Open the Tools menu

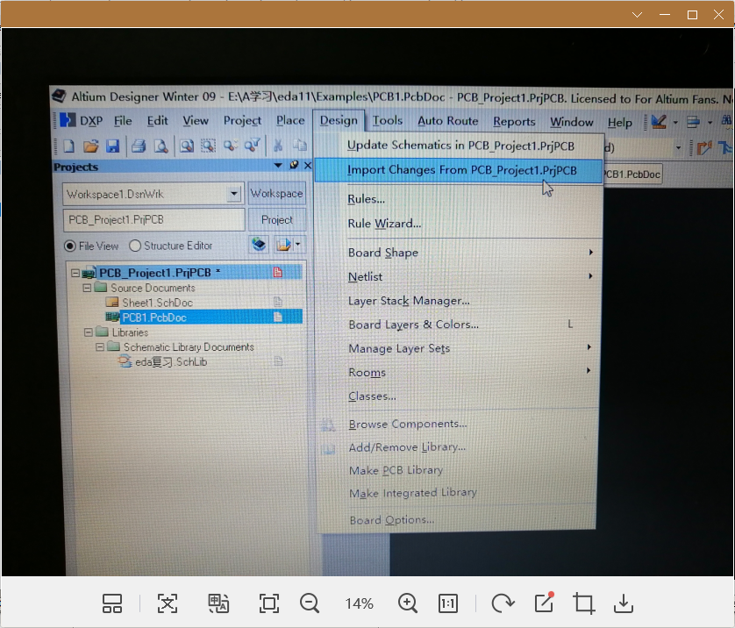pyautogui.click(x=387, y=121)
